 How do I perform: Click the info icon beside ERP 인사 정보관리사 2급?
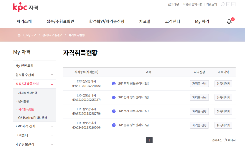114,97
